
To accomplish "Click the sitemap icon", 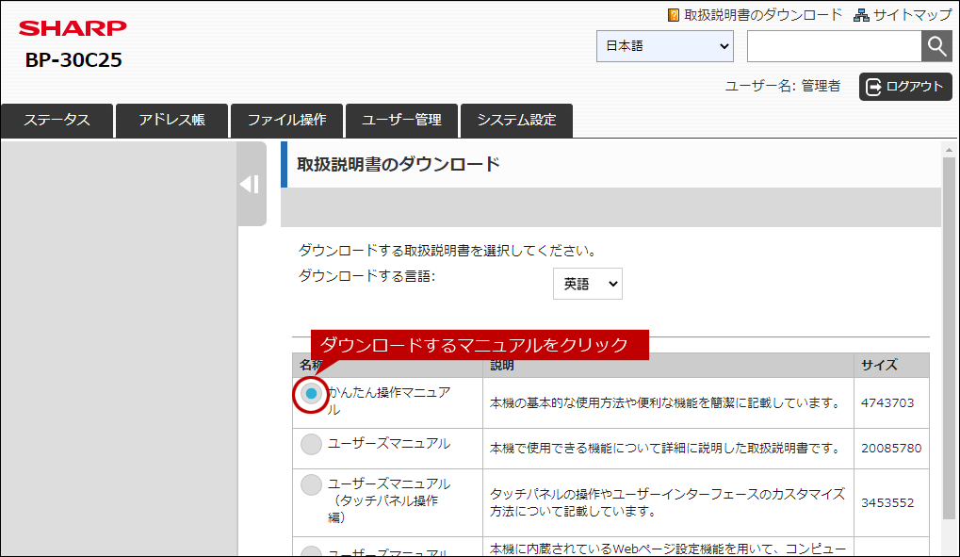I will (861, 15).
